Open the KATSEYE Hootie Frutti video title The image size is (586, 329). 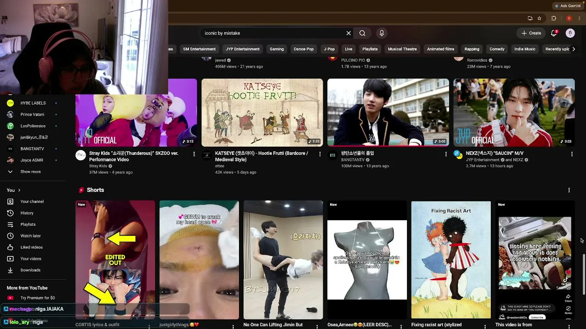(x=261, y=156)
